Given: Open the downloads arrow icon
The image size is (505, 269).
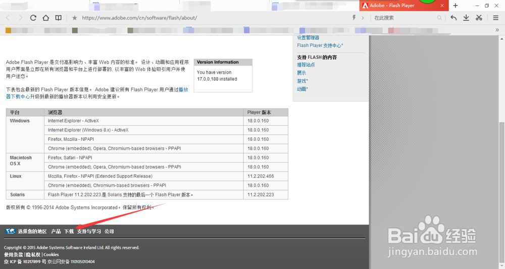Looking at the screenshot, I should tap(466, 18).
